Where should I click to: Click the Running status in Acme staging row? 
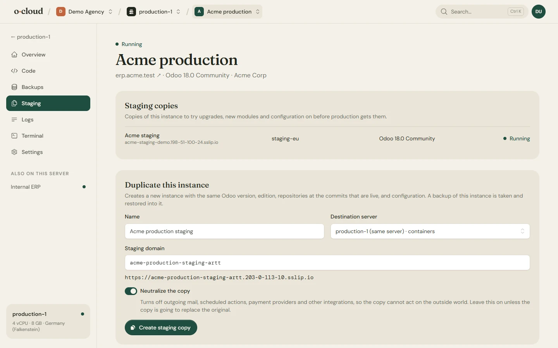(x=517, y=138)
